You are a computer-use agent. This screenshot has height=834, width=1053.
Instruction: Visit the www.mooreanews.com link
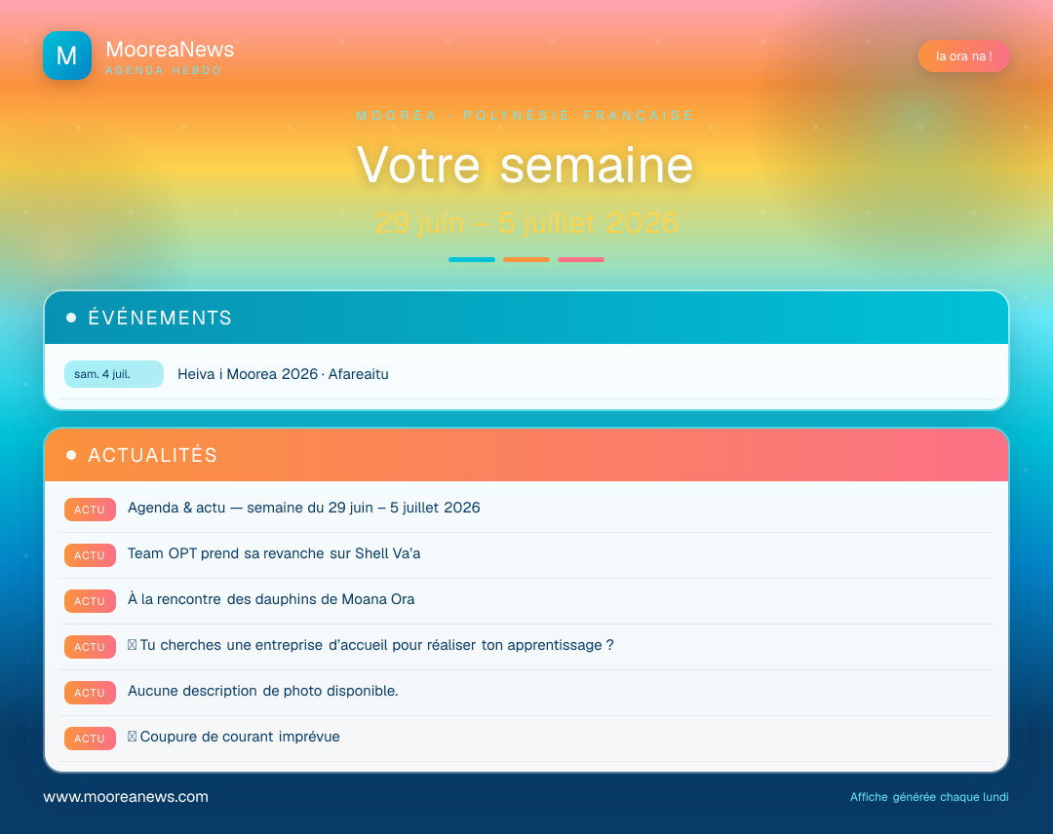coord(126,797)
